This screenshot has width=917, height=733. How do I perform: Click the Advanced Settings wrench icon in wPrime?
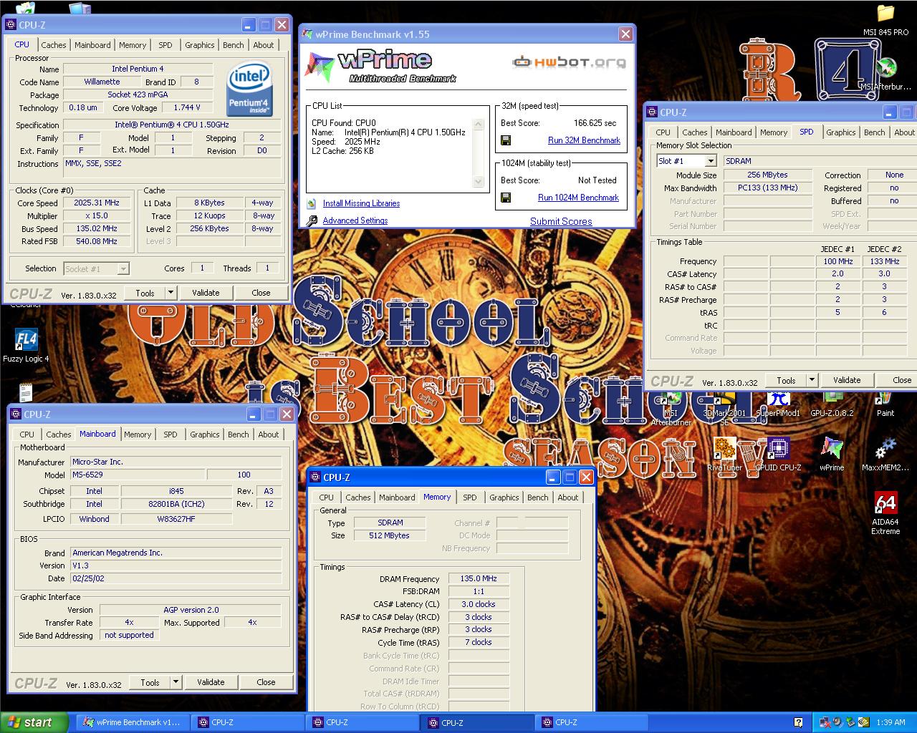[312, 220]
